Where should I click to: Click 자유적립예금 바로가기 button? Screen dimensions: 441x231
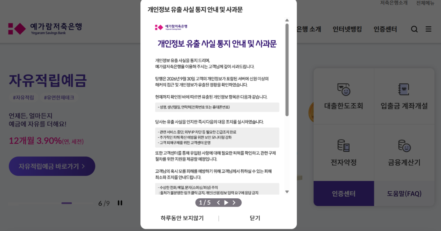[52, 166]
